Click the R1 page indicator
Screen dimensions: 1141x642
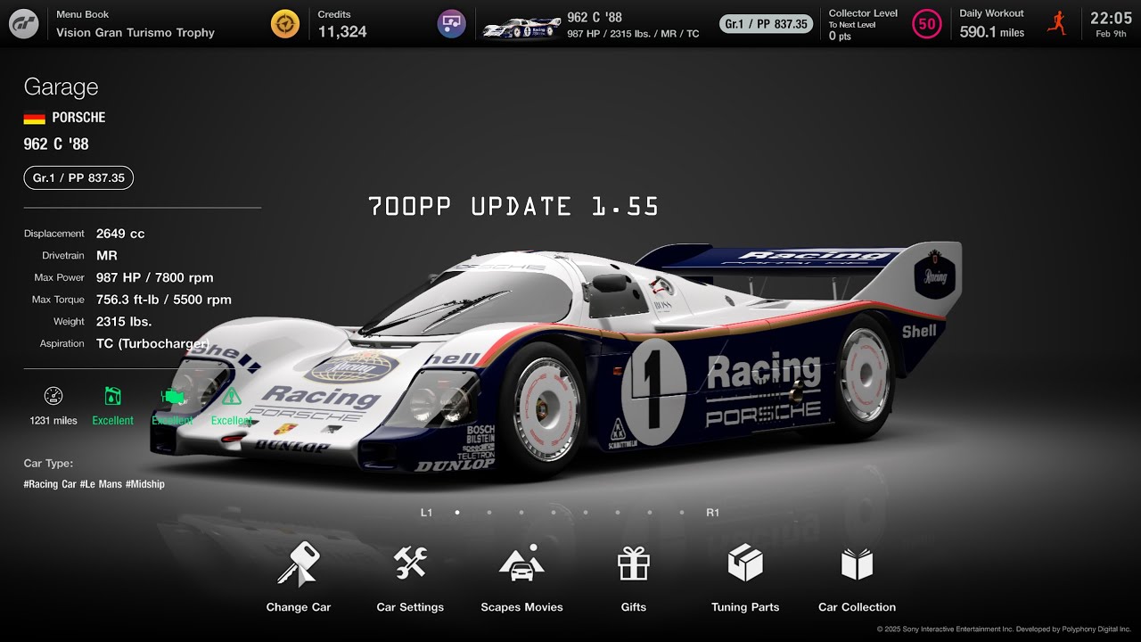pyautogui.click(x=712, y=513)
